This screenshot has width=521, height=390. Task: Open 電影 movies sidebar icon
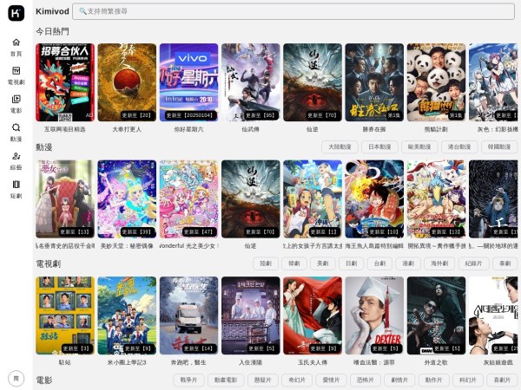[x=16, y=103]
